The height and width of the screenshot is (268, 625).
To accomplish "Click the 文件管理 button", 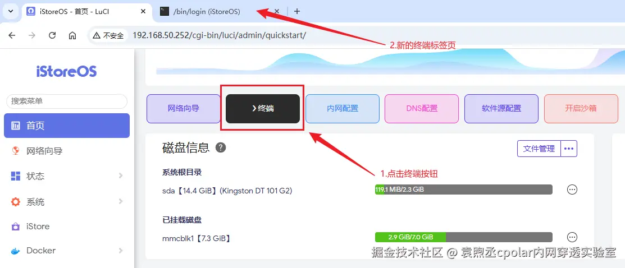I will [x=539, y=149].
